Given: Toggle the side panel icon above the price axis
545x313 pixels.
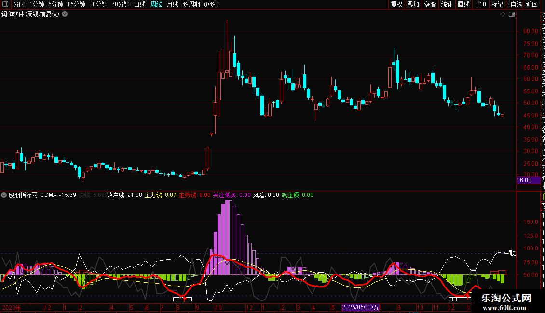Looking at the screenshot, I should point(512,14).
